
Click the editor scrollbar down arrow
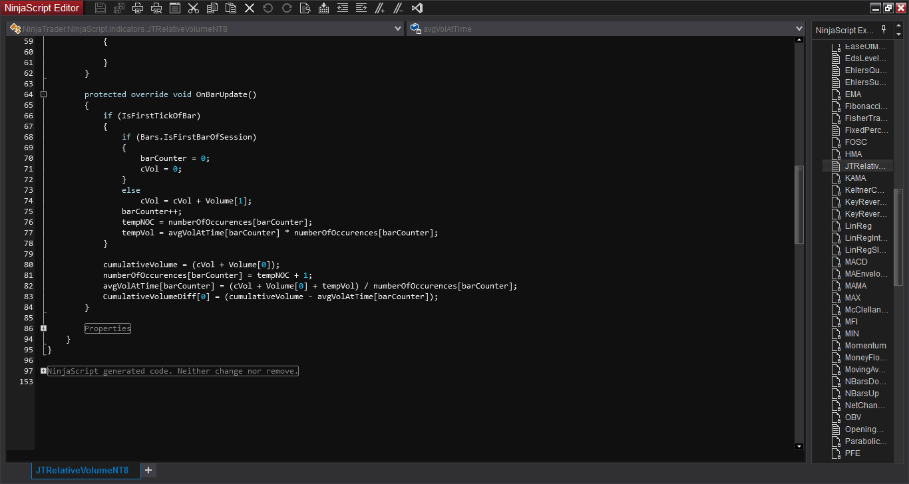tap(799, 446)
